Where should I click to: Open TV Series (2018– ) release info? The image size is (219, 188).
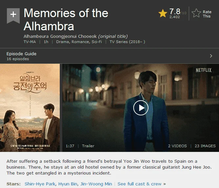[x=127, y=42]
